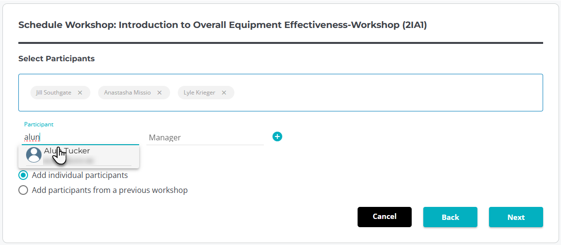
Task: Remove Lyle Krieger with the x icon
Action: [224, 93]
